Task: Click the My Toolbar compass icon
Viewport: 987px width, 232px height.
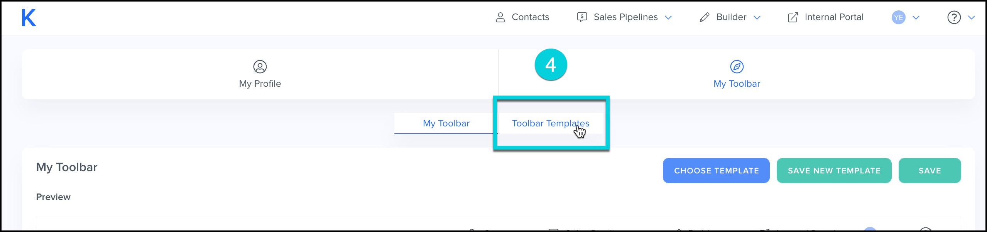Action: (737, 67)
